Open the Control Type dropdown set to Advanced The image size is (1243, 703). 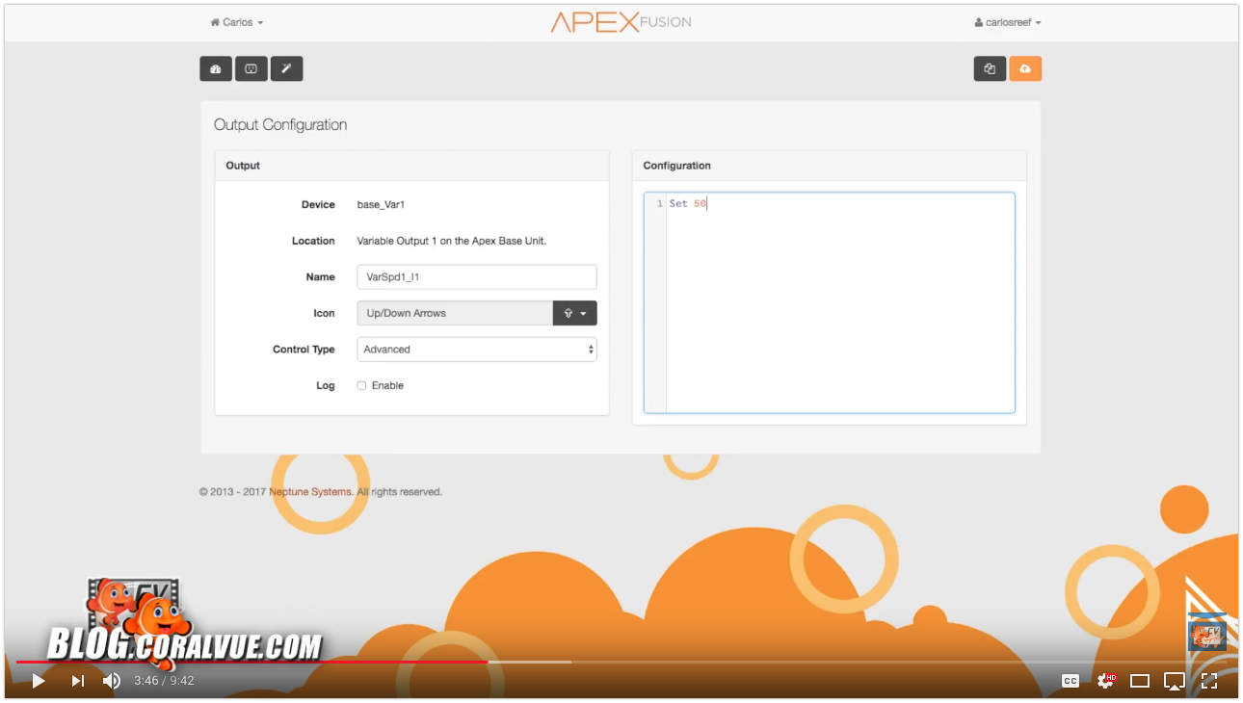pos(477,350)
